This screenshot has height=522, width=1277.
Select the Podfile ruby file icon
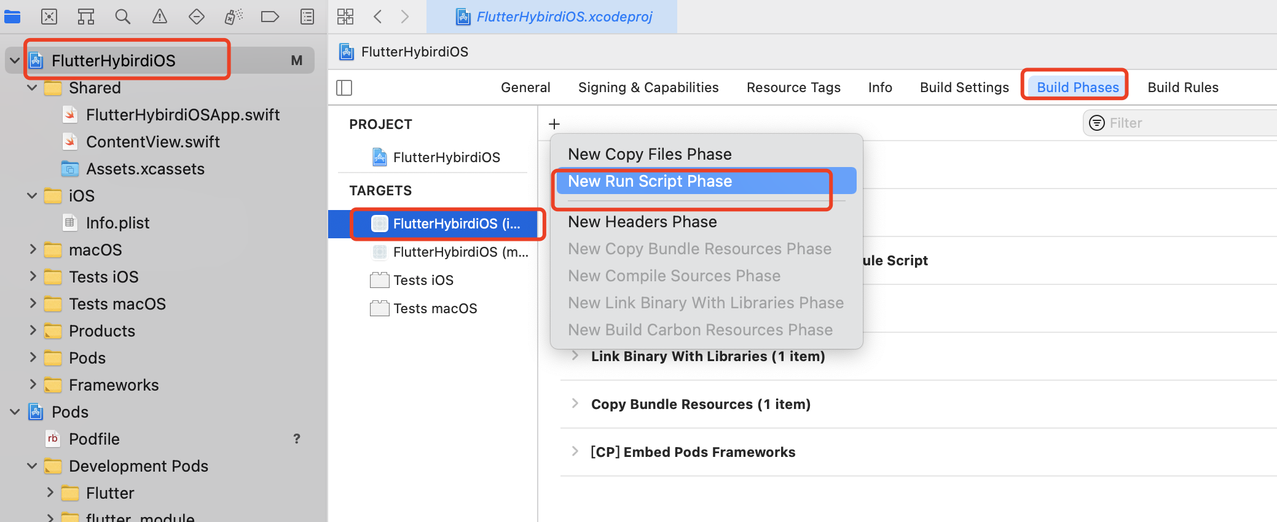point(53,438)
